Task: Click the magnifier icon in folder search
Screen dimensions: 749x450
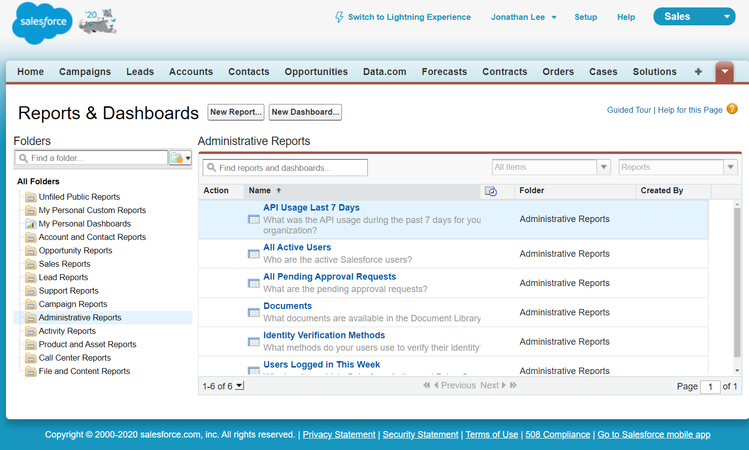Action: (23, 158)
